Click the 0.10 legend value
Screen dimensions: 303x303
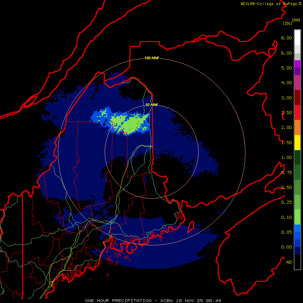287,217
